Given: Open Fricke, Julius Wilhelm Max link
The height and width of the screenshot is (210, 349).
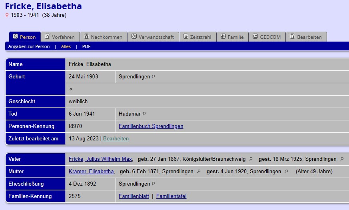Looking at the screenshot, I should pyautogui.click(x=101, y=159).
